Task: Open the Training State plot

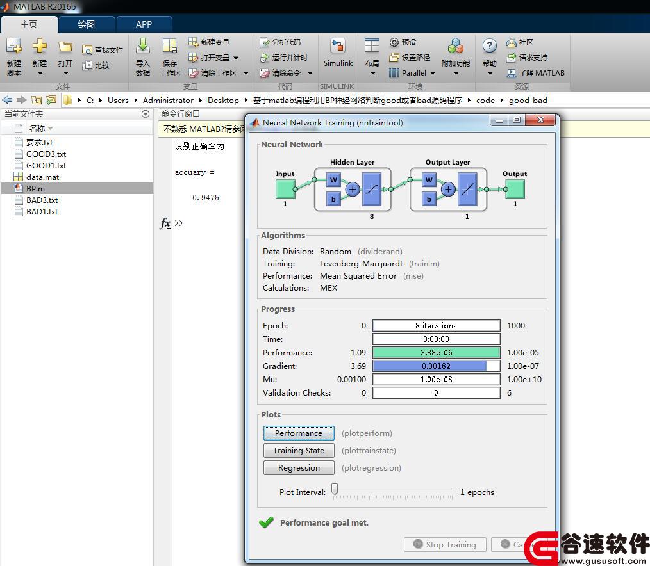Action: 299,451
